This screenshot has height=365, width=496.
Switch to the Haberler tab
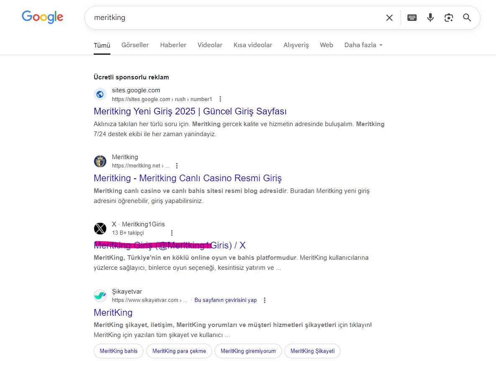pos(173,45)
